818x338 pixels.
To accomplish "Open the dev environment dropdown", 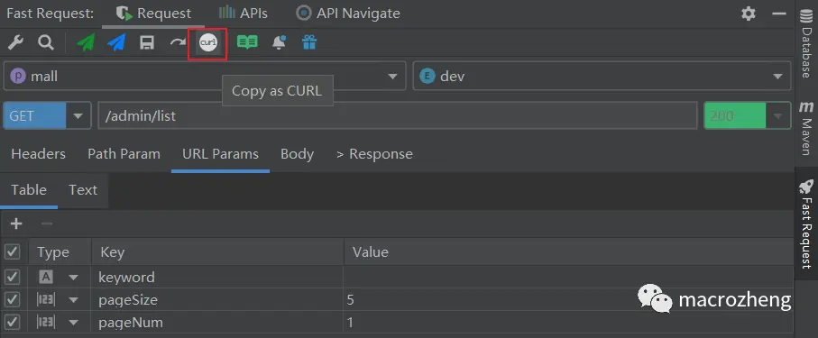I will pos(602,76).
